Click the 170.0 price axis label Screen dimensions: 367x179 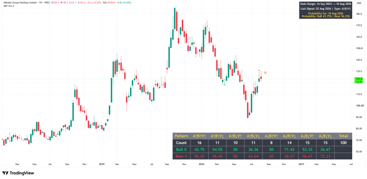[x=359, y=26]
